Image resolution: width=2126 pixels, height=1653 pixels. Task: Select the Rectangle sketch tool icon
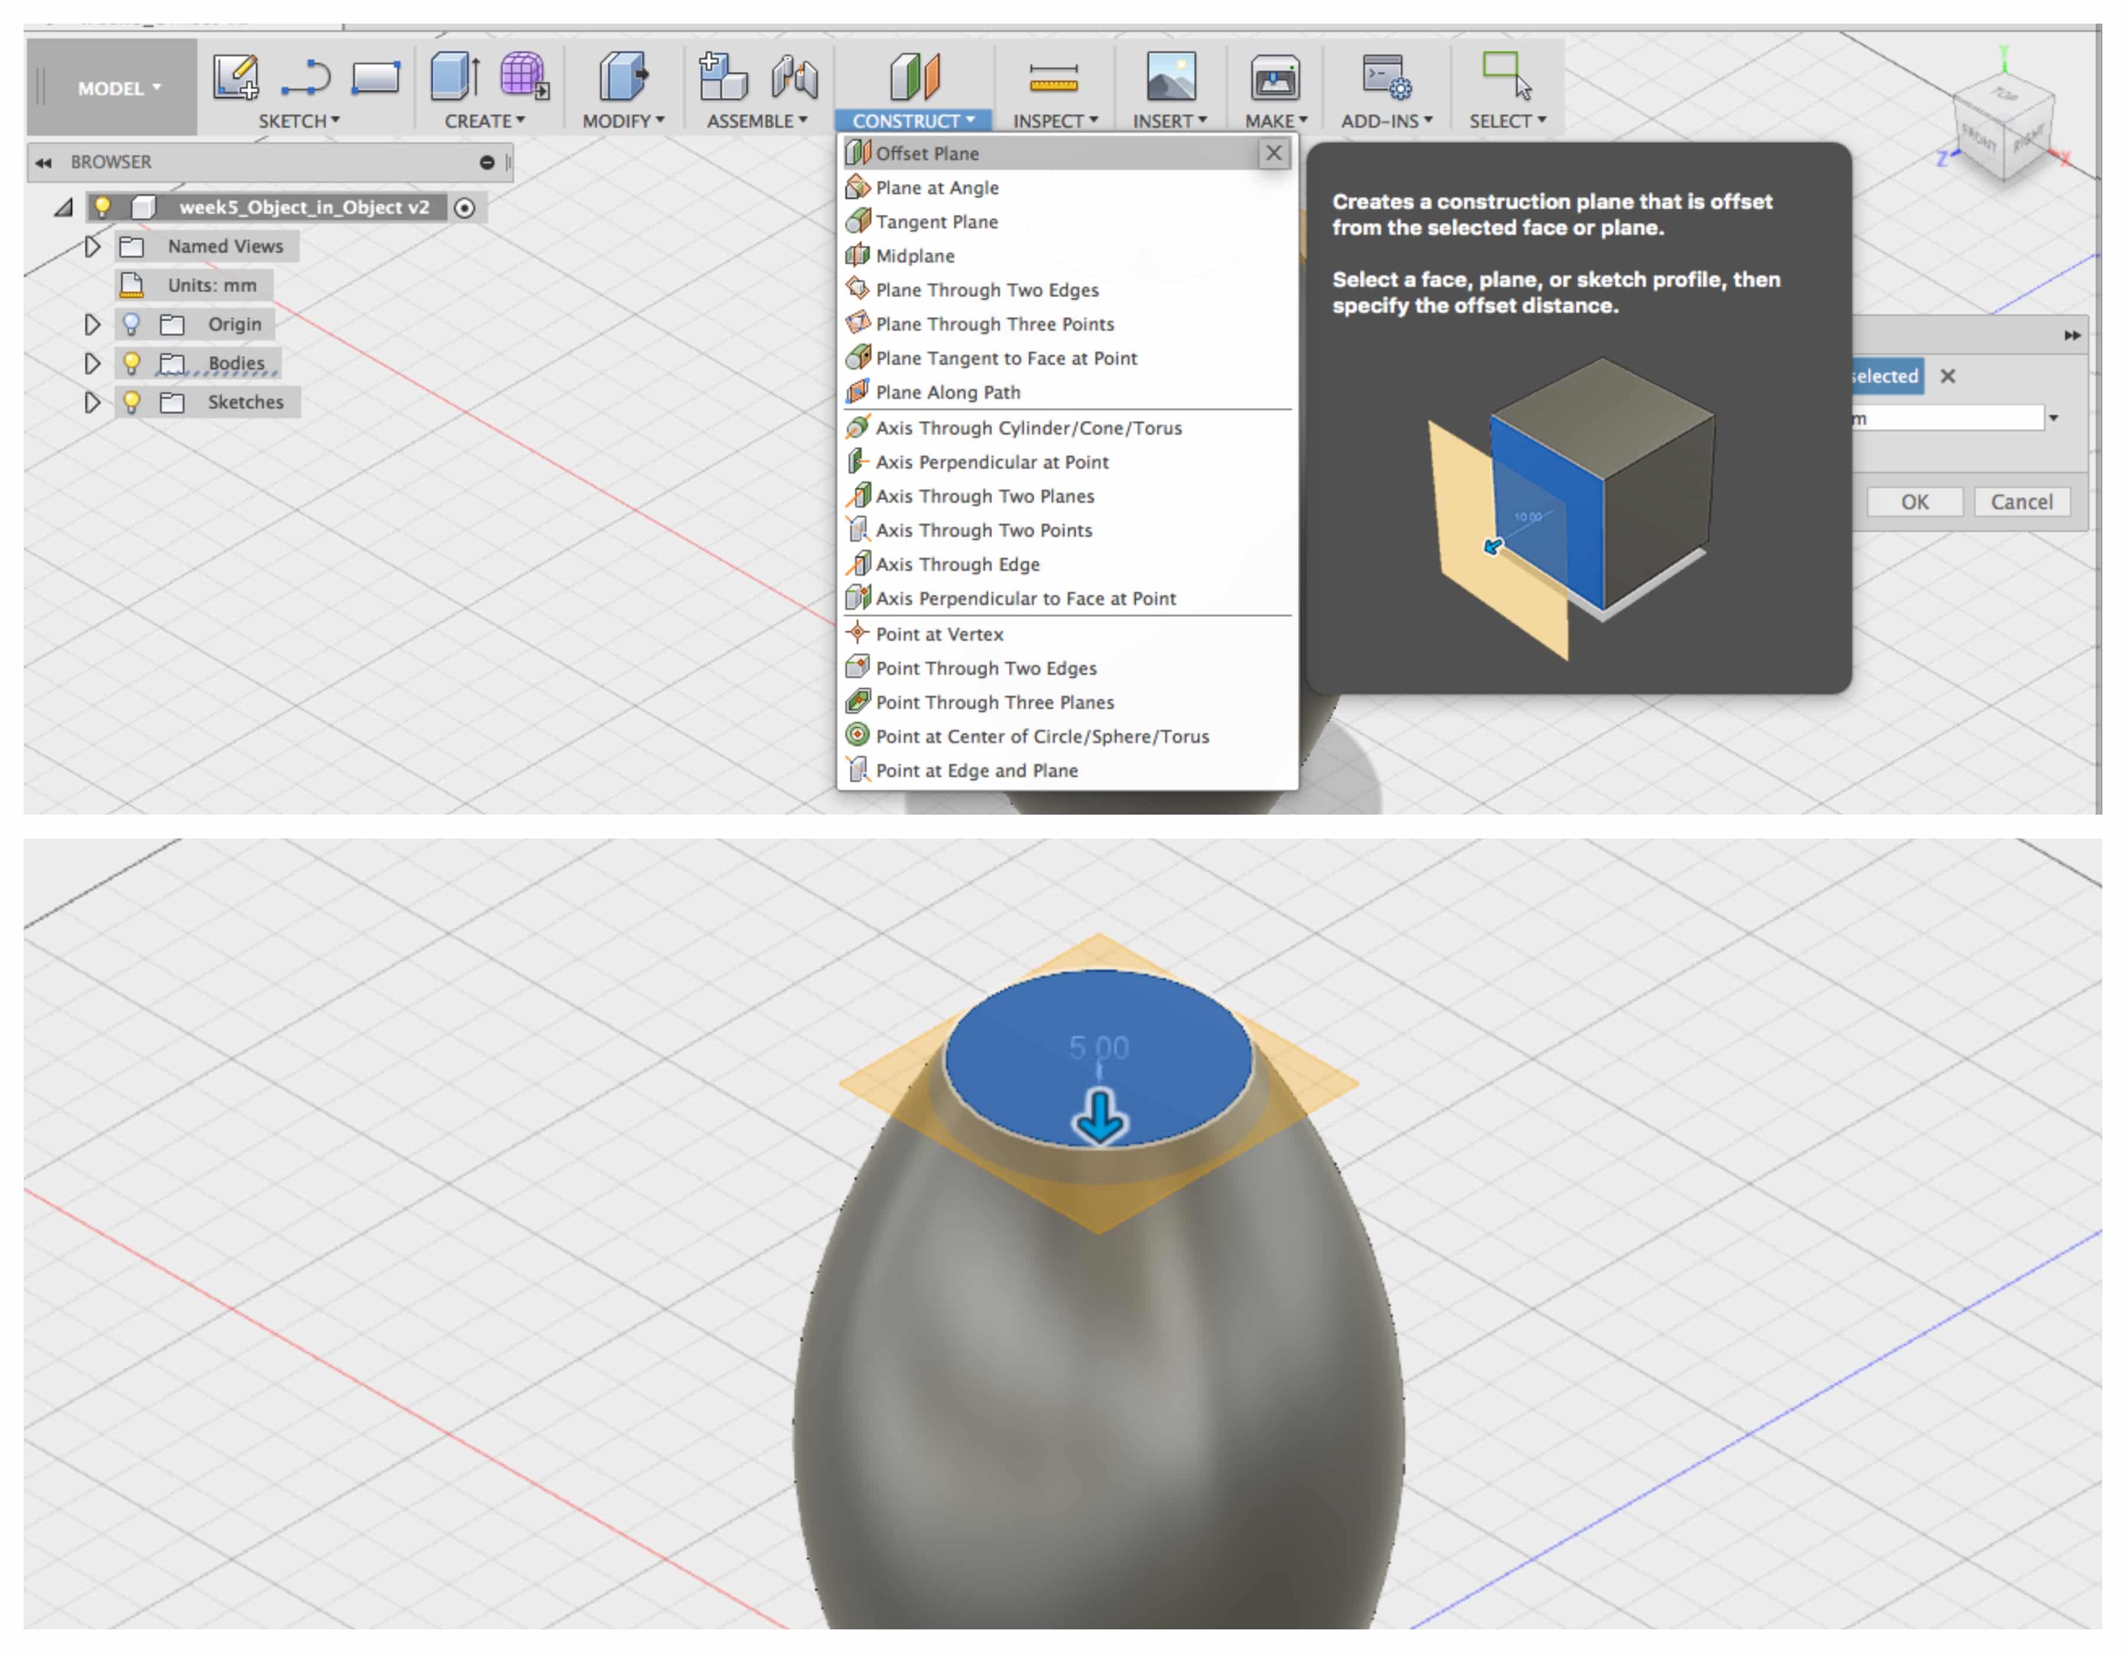[376, 78]
